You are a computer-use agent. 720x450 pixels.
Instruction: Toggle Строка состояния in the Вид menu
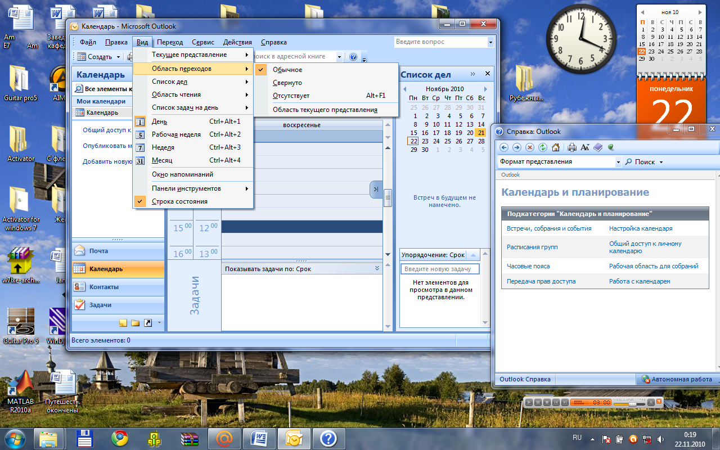[x=193, y=201]
